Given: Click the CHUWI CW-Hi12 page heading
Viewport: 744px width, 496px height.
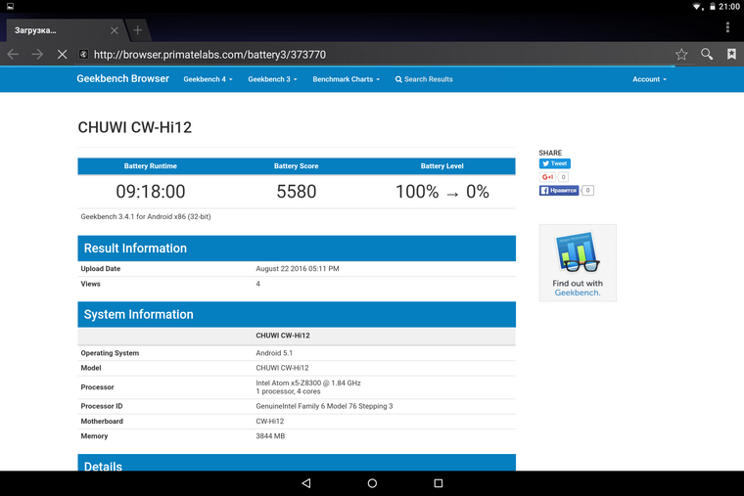Looking at the screenshot, I should tap(135, 127).
